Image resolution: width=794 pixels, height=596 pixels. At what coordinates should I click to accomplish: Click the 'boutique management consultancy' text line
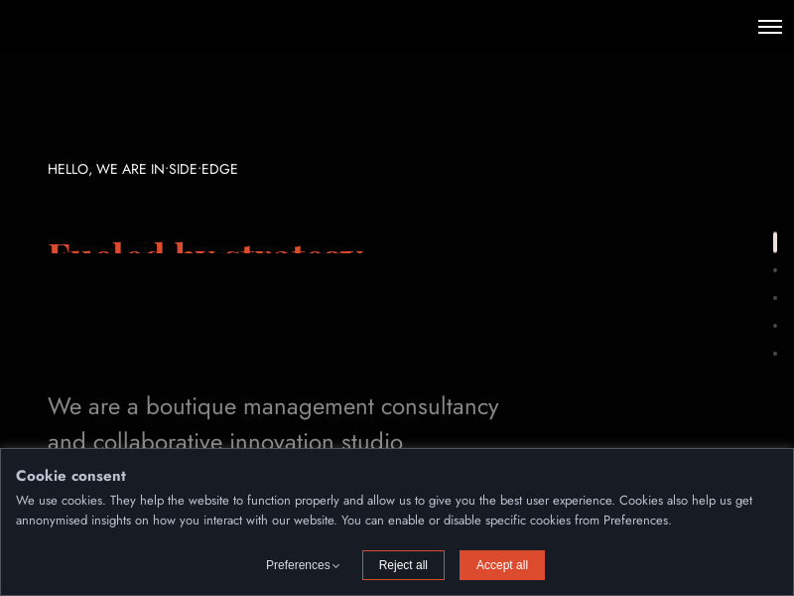coord(273,406)
